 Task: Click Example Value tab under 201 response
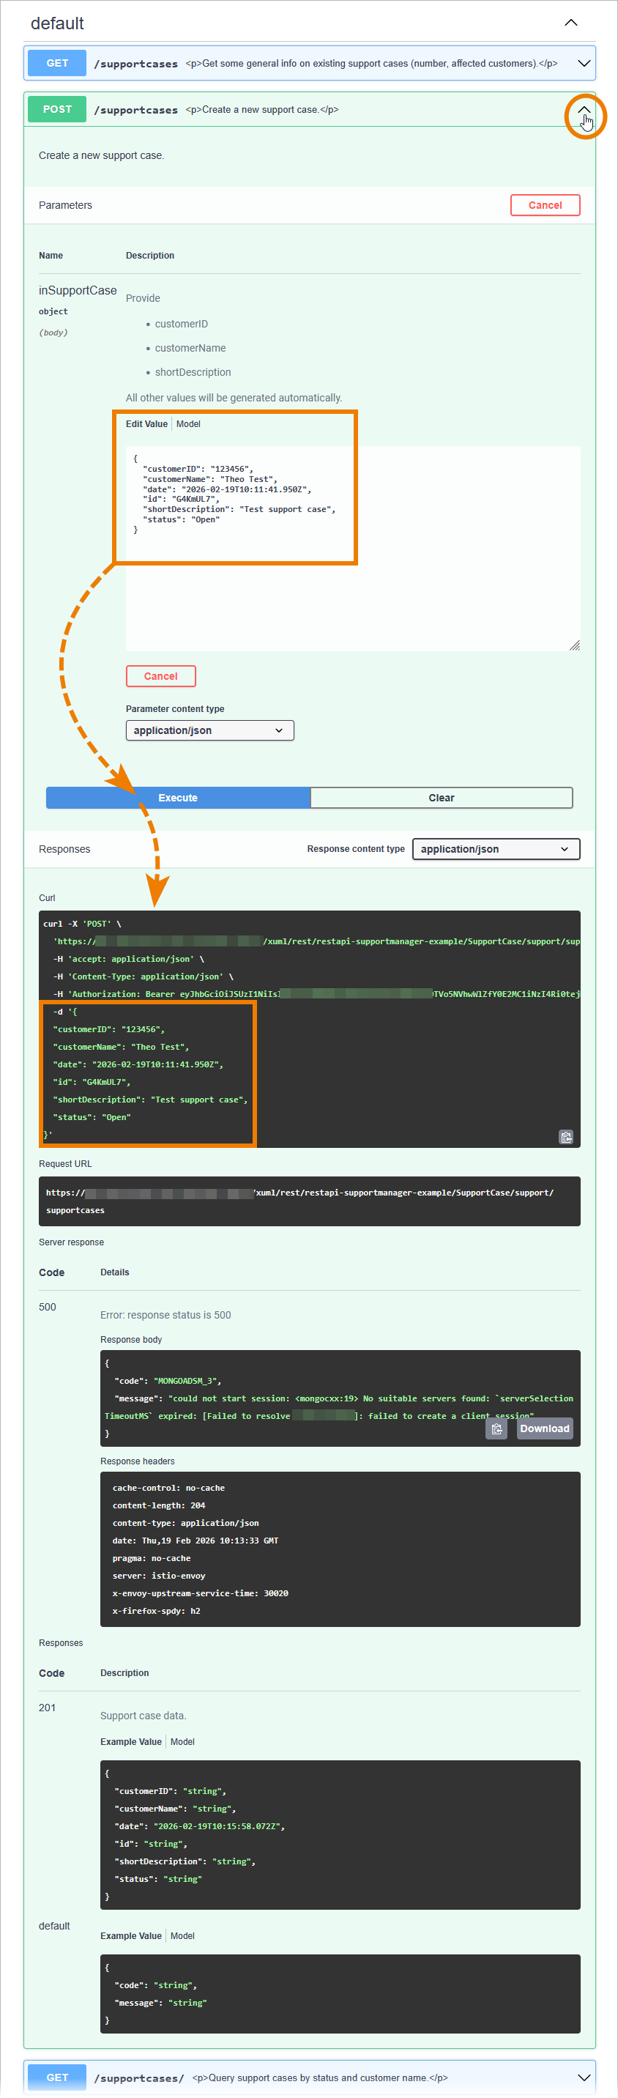(x=131, y=1741)
